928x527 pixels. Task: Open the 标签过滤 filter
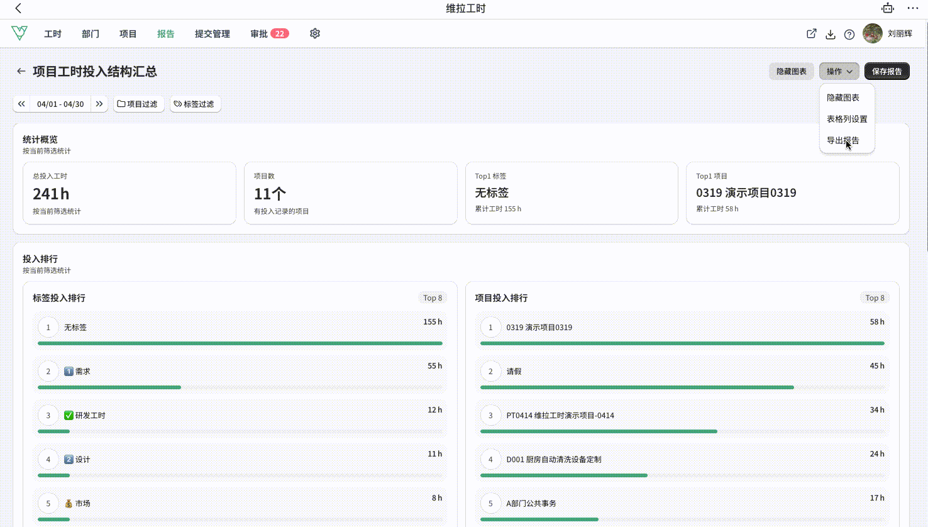[195, 104]
